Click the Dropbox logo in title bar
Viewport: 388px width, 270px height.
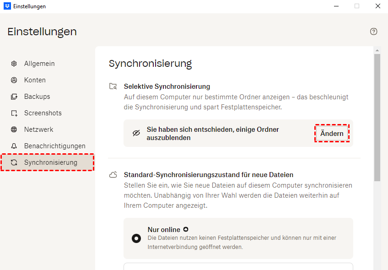click(x=7, y=6)
